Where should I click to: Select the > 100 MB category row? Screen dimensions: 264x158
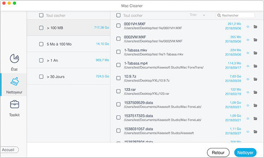(68, 28)
